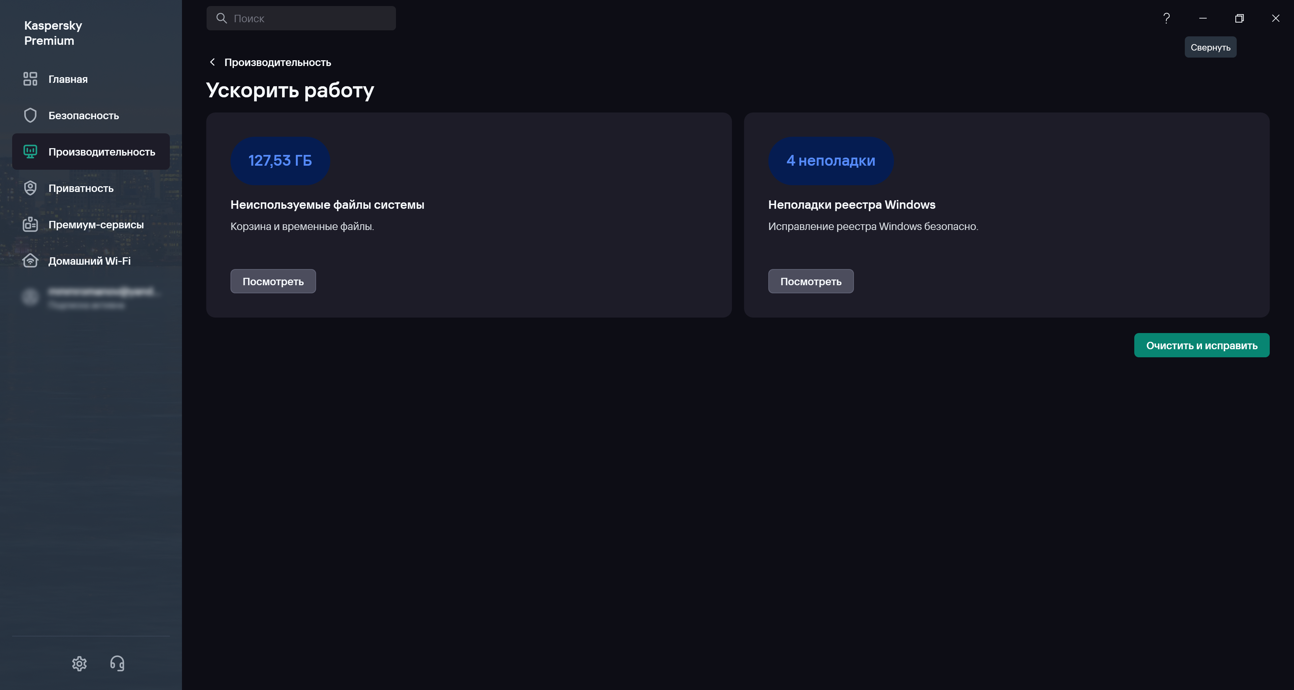The image size is (1294, 690).
Task: Open the blurred user account profile
Action: [90, 297]
